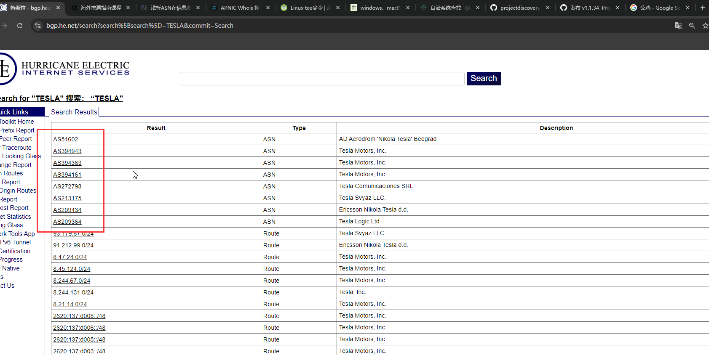Switch to the windows、mac tab

point(380,8)
